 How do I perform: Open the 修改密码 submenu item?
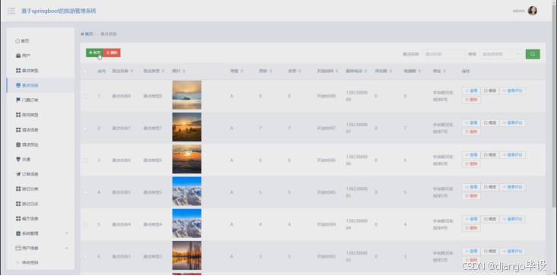tap(30, 263)
